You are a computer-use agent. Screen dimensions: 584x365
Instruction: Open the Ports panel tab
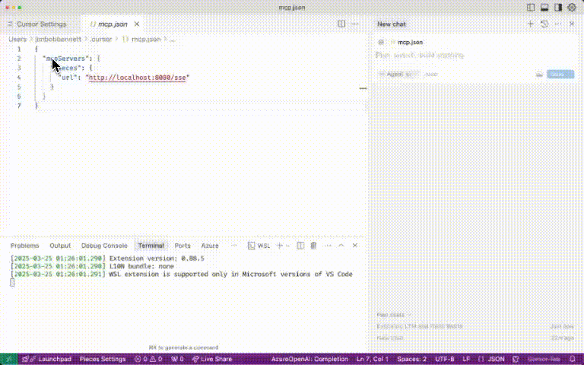[x=182, y=246]
